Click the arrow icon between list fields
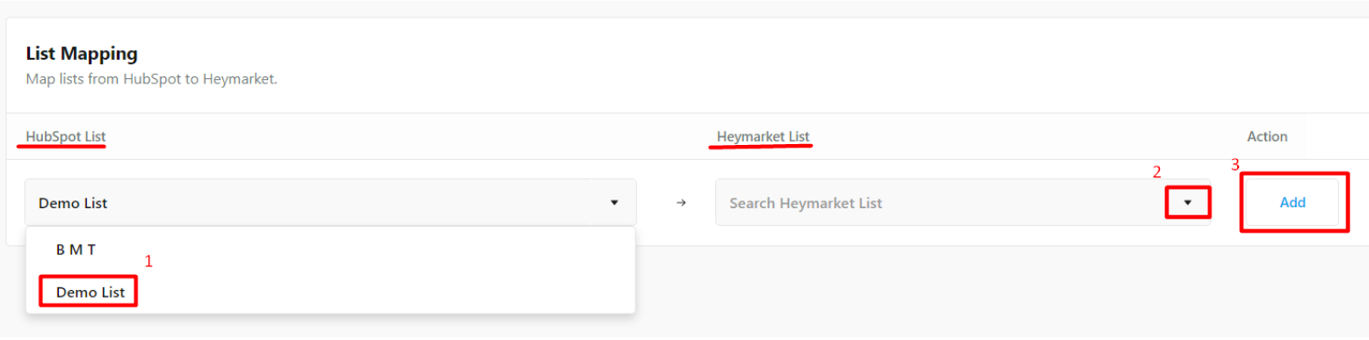Image resolution: width=1369 pixels, height=340 pixels. (680, 203)
